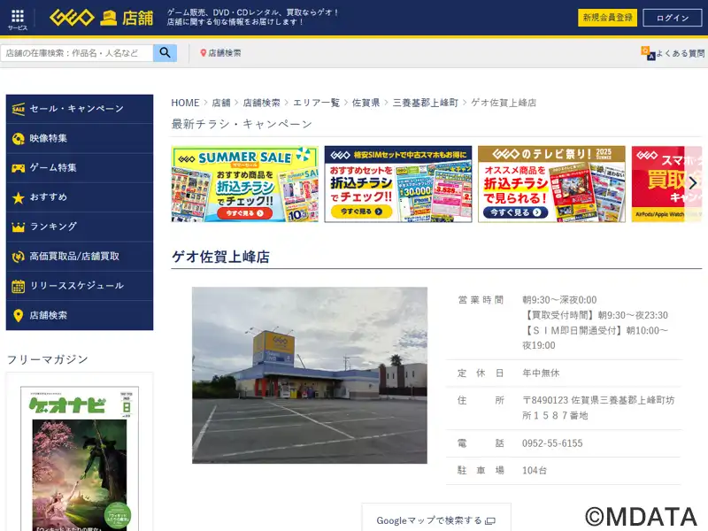Click 三養基郡上峰町 breadcrumb link
Screen dimensions: 708x531
tap(426, 103)
